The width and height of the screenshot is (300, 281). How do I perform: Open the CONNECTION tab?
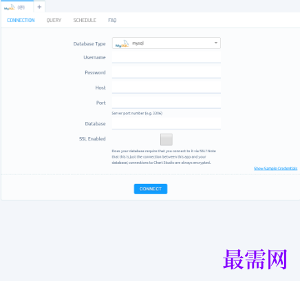click(x=21, y=20)
